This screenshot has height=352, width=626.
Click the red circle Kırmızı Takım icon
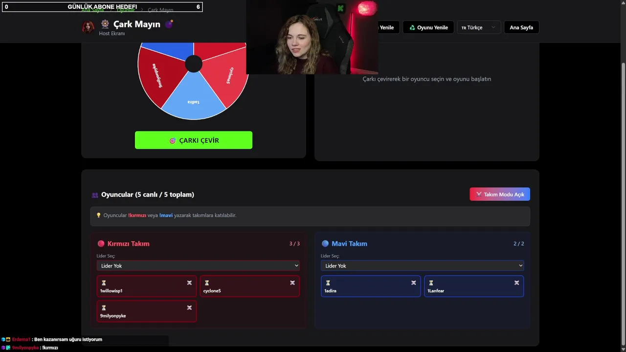[x=101, y=243]
